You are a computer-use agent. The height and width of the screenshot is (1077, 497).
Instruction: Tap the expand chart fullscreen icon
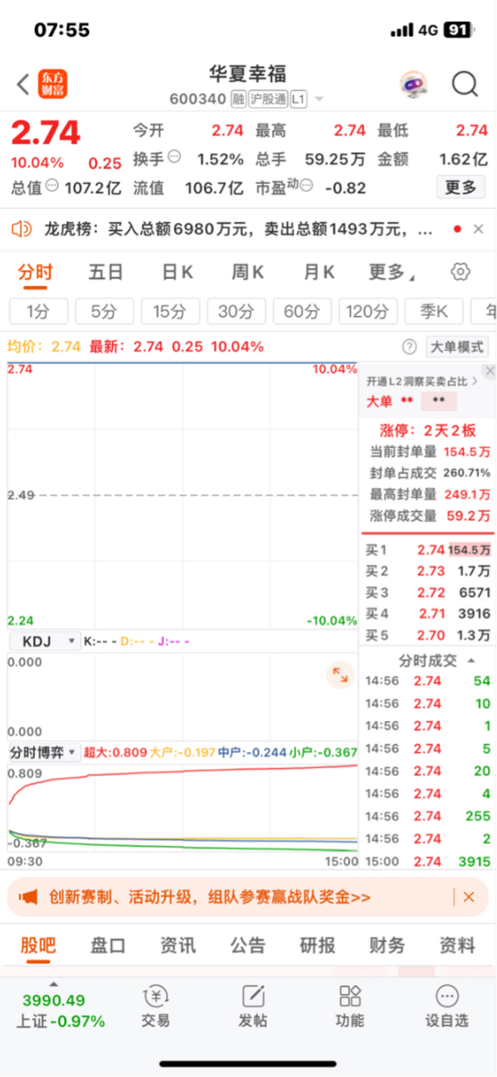[340, 675]
